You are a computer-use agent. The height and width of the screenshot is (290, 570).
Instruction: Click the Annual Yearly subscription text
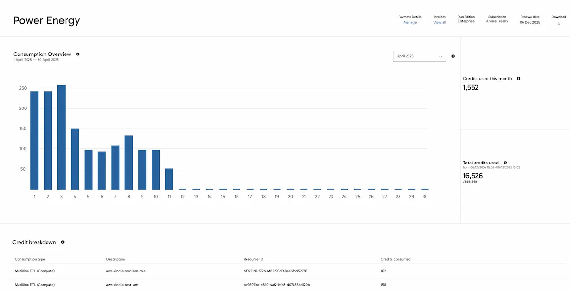click(x=497, y=21)
